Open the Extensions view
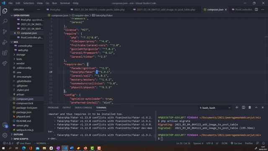Screen dimensions: 268x151 click(5, 53)
